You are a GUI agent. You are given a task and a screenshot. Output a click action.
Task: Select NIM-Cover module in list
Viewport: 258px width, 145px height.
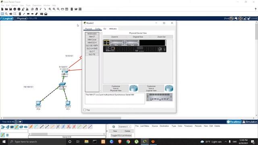(x=92, y=39)
